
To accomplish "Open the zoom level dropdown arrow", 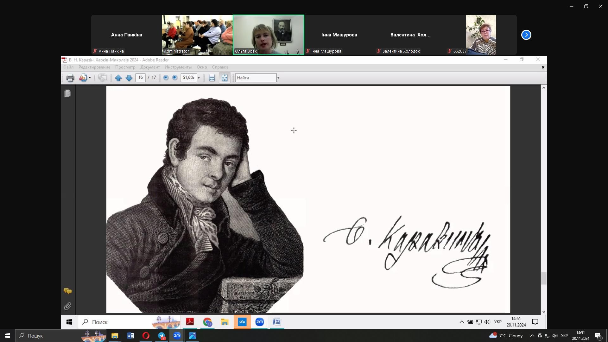I will 199,78.
